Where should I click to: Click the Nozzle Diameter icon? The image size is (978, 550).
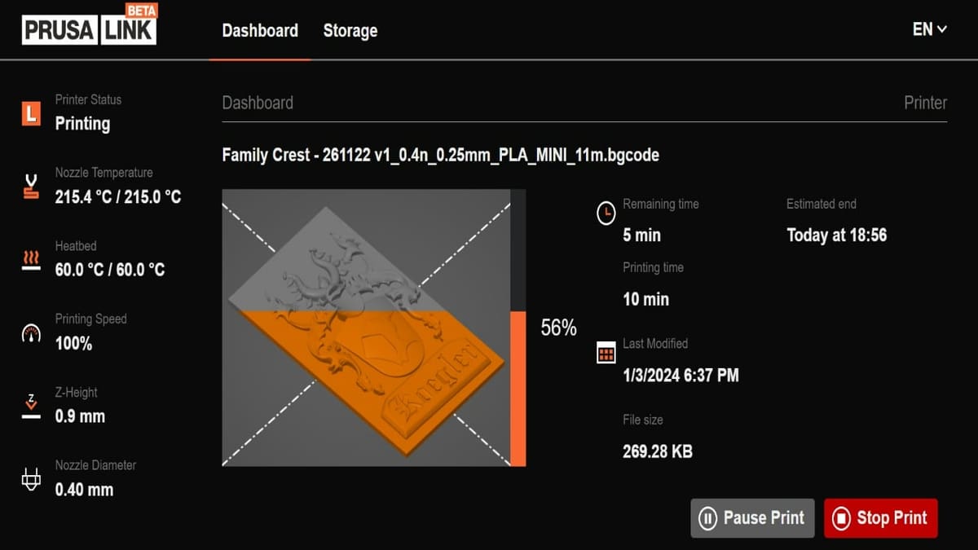coord(29,477)
